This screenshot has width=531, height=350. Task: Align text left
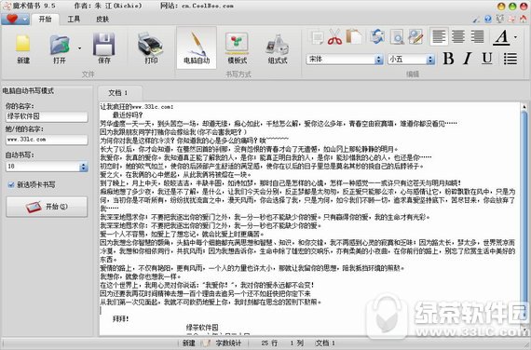[x=439, y=36]
